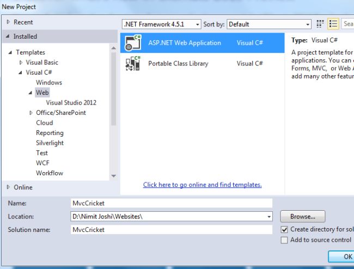
Task: Click the template tree scrollbar thumb
Action: (x=114, y=89)
